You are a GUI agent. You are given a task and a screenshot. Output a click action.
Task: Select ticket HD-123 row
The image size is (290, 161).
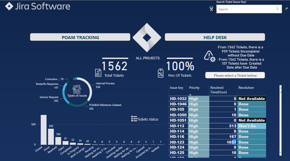218,142
